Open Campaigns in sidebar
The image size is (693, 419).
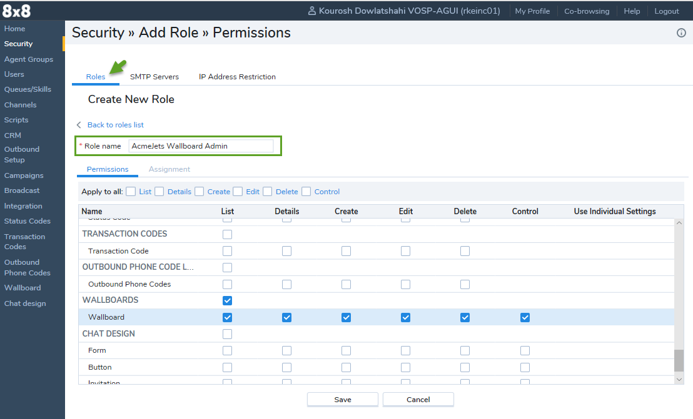pos(24,175)
